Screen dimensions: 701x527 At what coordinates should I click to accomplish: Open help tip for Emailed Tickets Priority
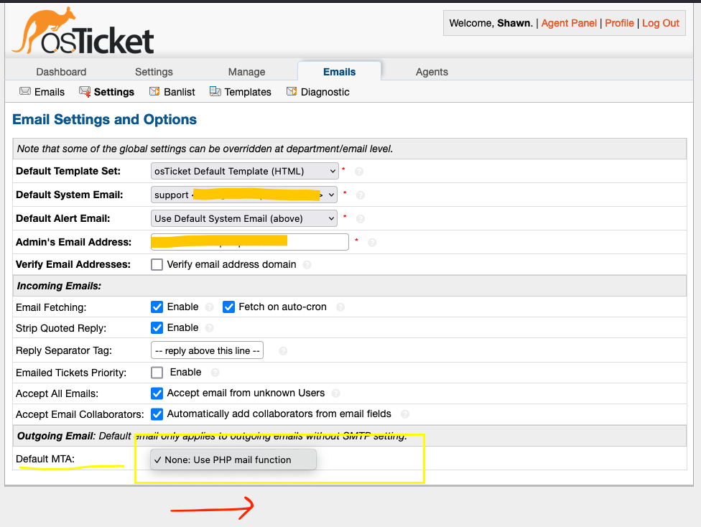click(x=215, y=373)
